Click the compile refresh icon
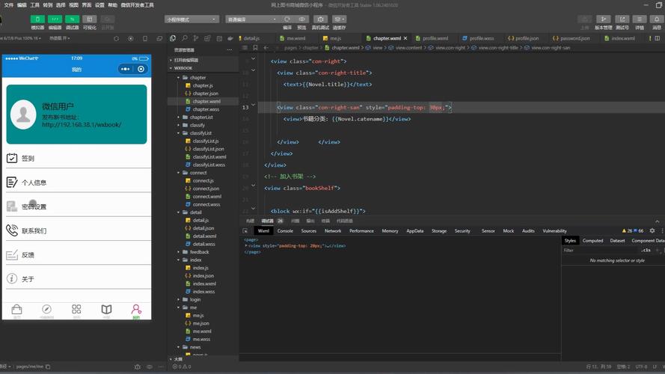Viewport: 665px width, 374px height. (x=287, y=19)
